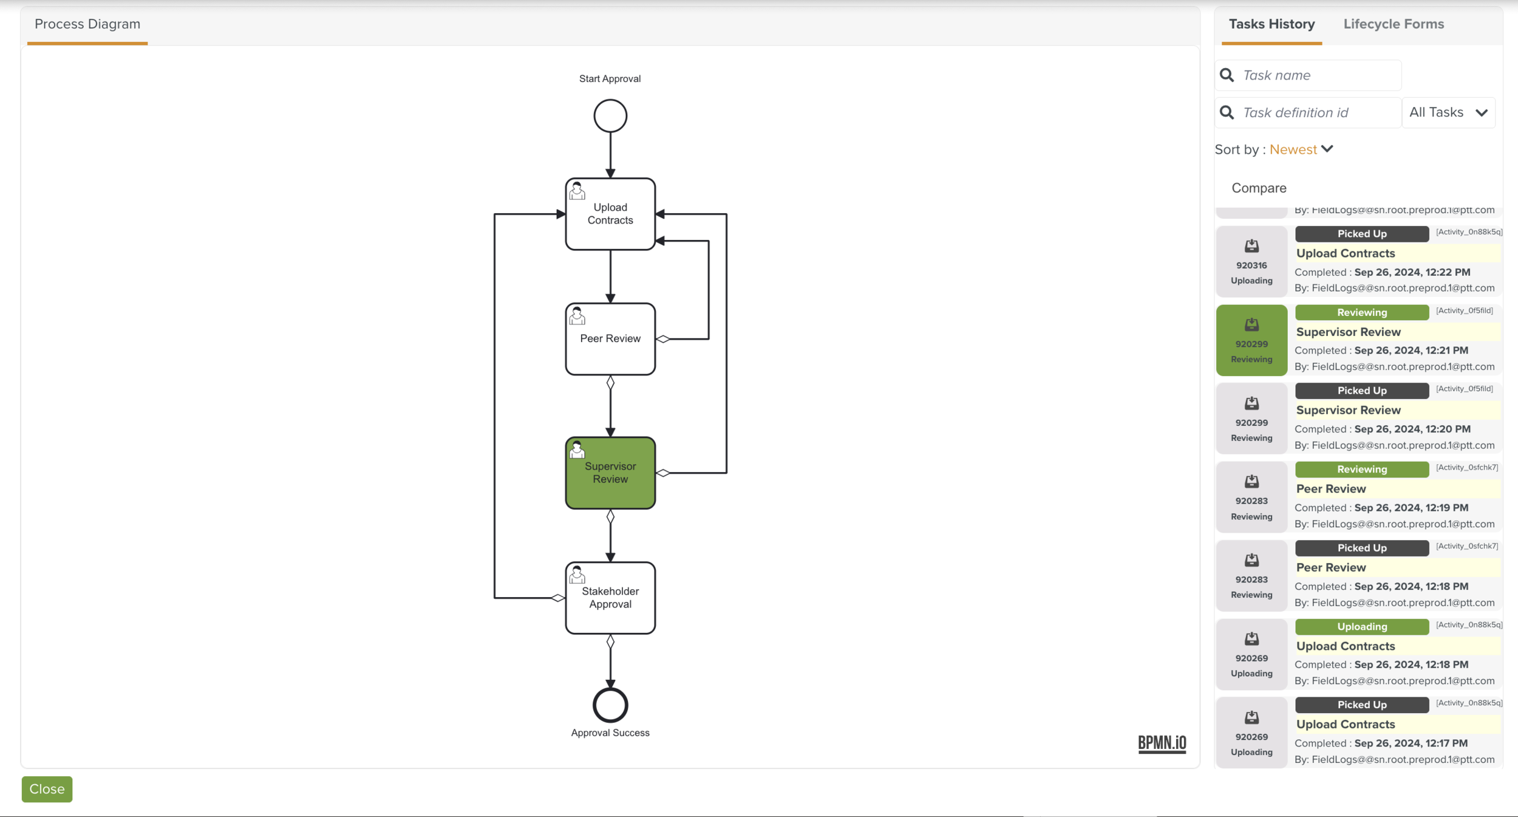Click user icon on Peer Review node
The width and height of the screenshot is (1518, 817).
(577, 316)
